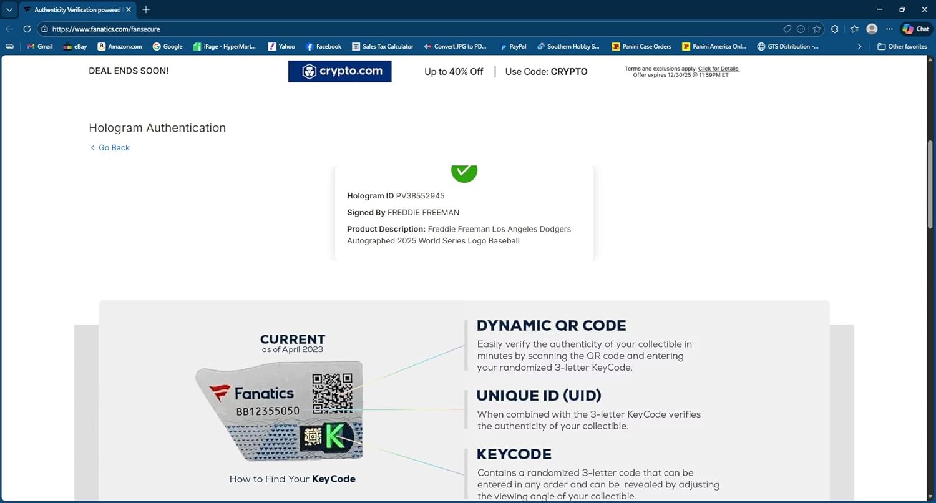This screenshot has height=503, width=936.
Task: Click the new tab plus icon
Action: coord(146,10)
